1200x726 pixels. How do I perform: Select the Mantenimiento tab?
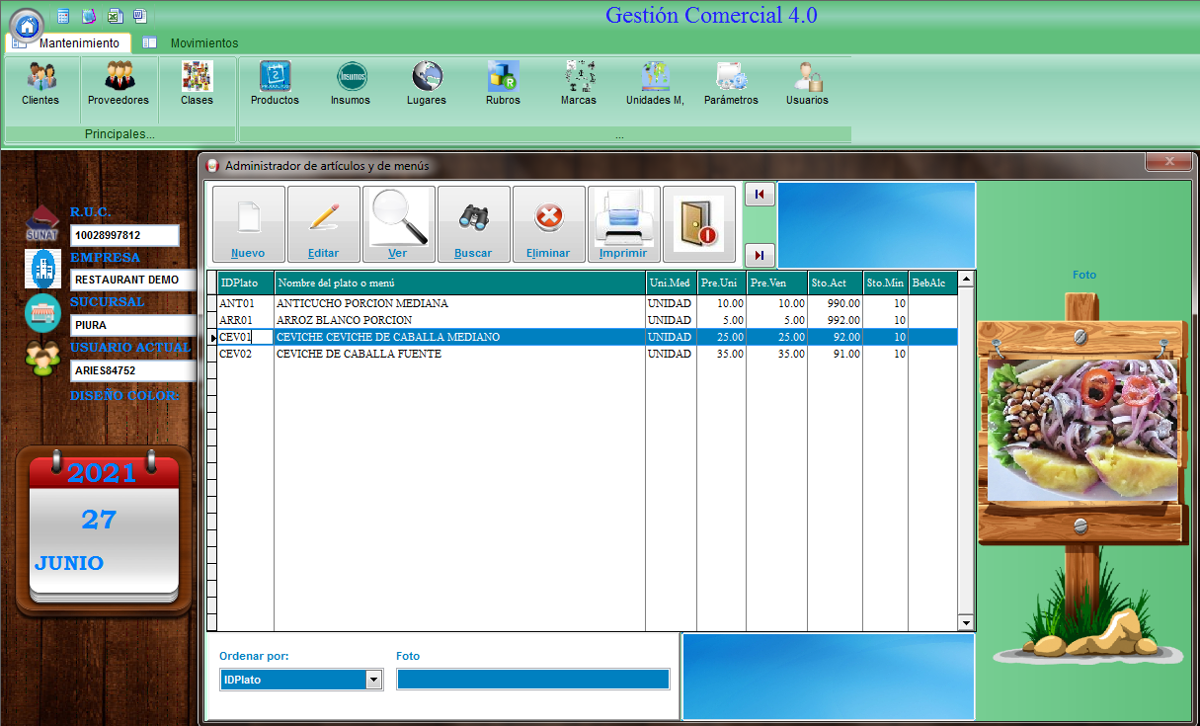point(79,43)
